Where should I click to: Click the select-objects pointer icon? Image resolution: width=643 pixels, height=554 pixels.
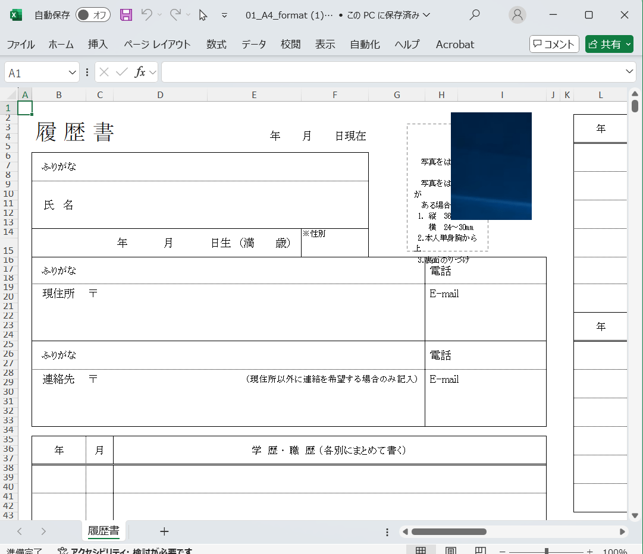click(203, 15)
